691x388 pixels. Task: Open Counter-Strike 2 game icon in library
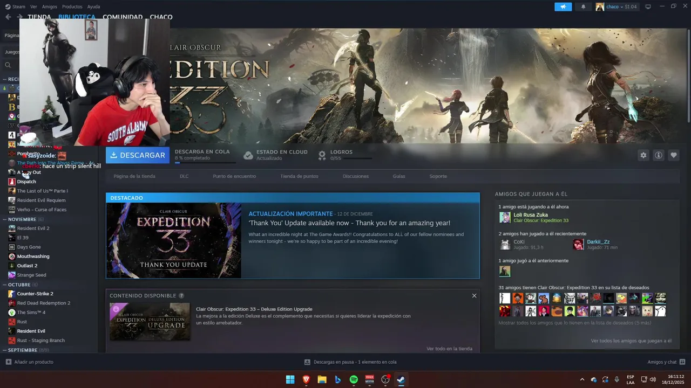[12, 294]
